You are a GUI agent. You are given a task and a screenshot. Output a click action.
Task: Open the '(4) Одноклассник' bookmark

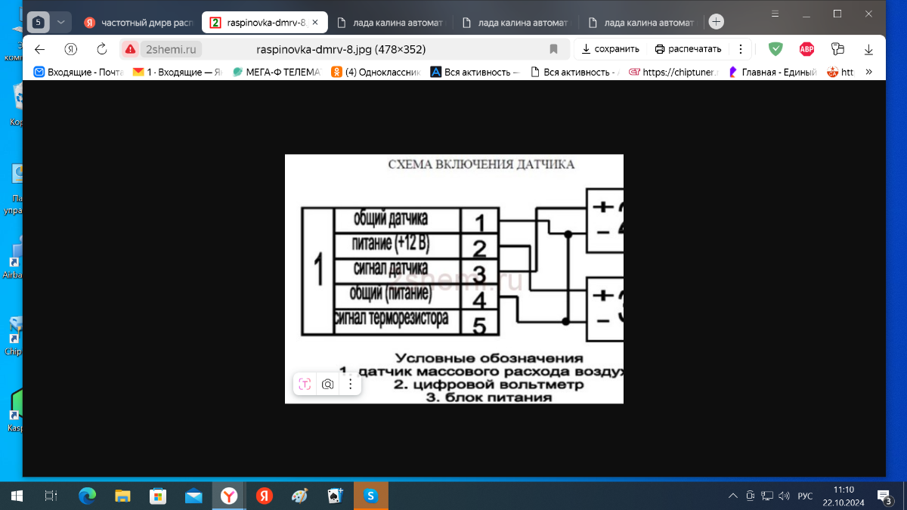pyautogui.click(x=376, y=73)
